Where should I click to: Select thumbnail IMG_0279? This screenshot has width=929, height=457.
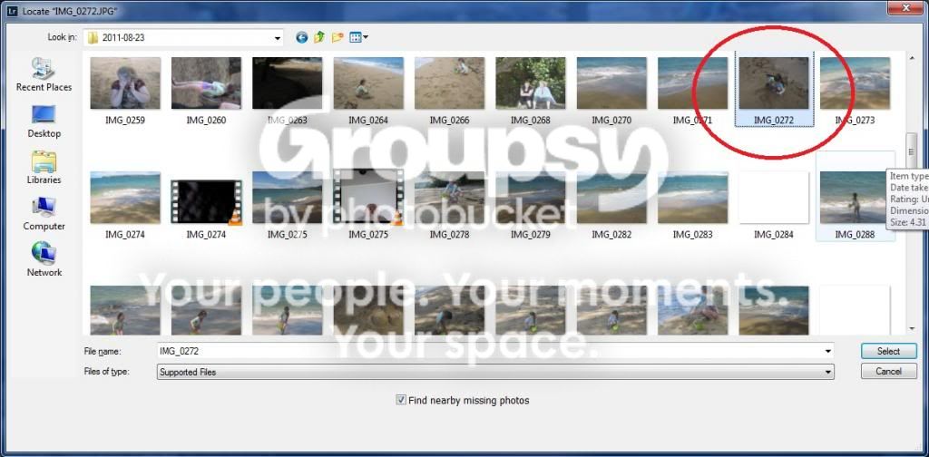coord(531,198)
